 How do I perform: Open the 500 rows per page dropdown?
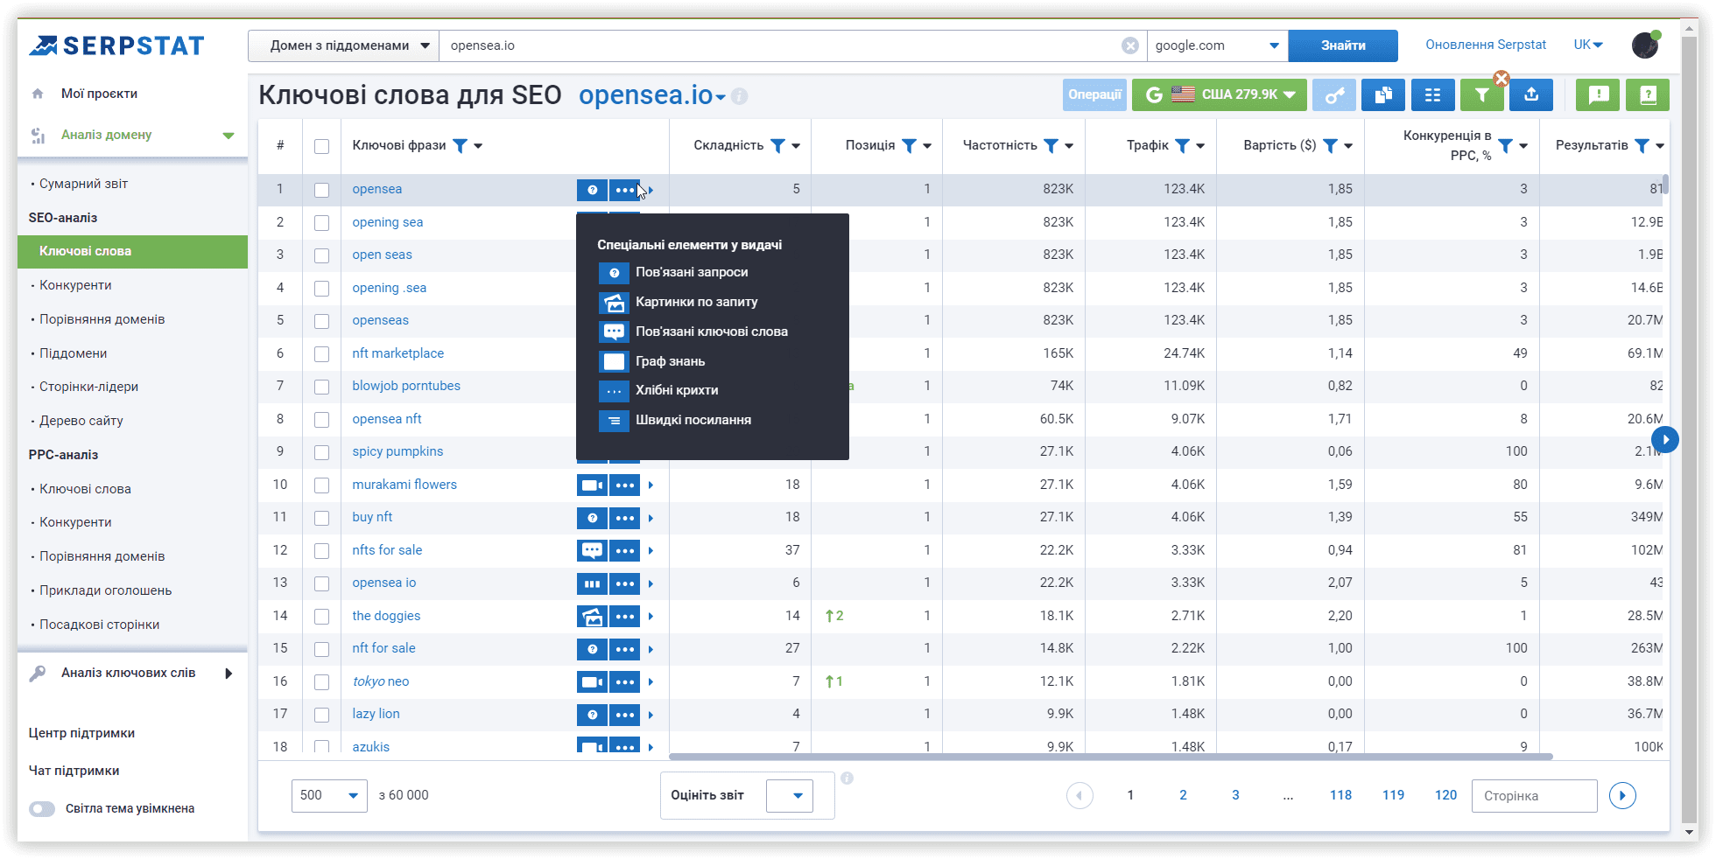click(x=329, y=795)
